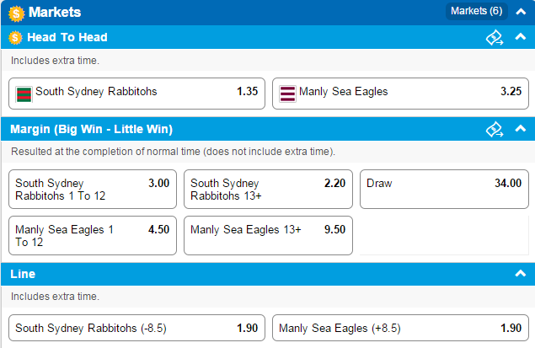The width and height of the screenshot is (535, 348).
Task: Collapse the Line market section
Action: pos(521,273)
